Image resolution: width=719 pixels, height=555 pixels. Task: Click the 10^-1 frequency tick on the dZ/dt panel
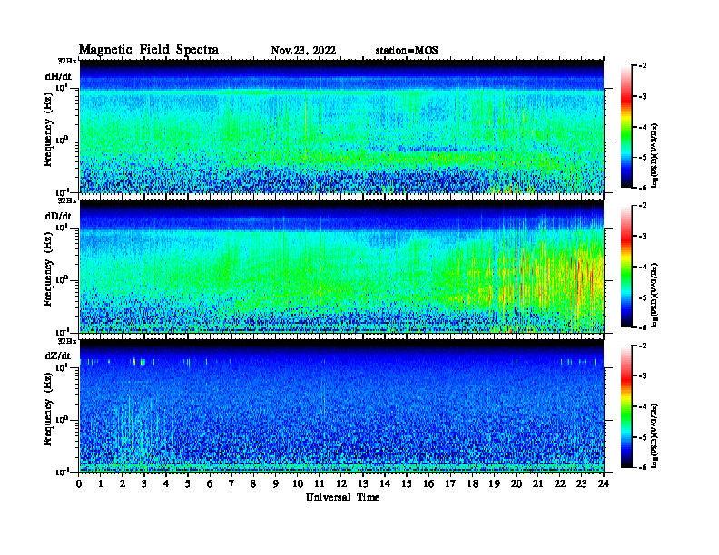[62, 471]
